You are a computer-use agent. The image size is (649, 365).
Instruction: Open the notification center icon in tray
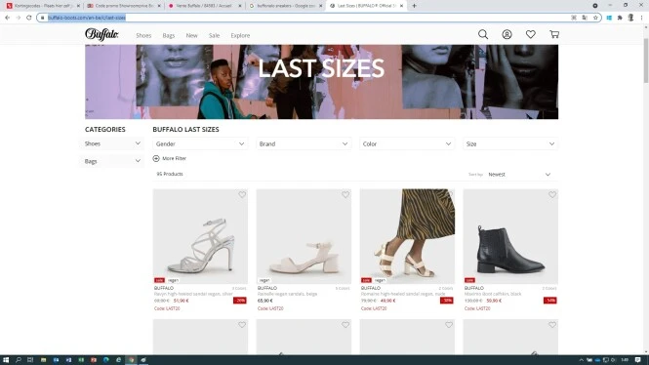(x=638, y=360)
